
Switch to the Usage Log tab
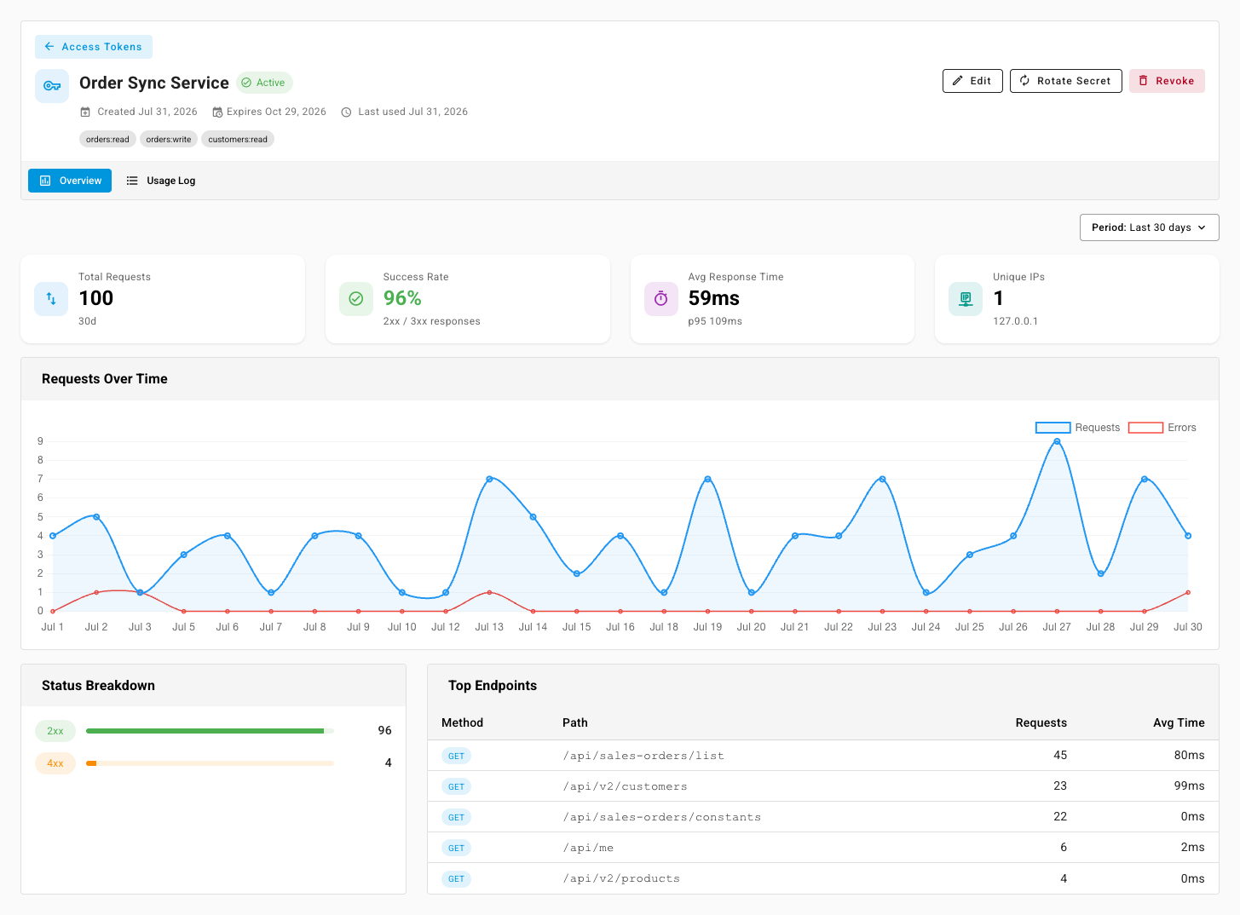click(x=161, y=181)
